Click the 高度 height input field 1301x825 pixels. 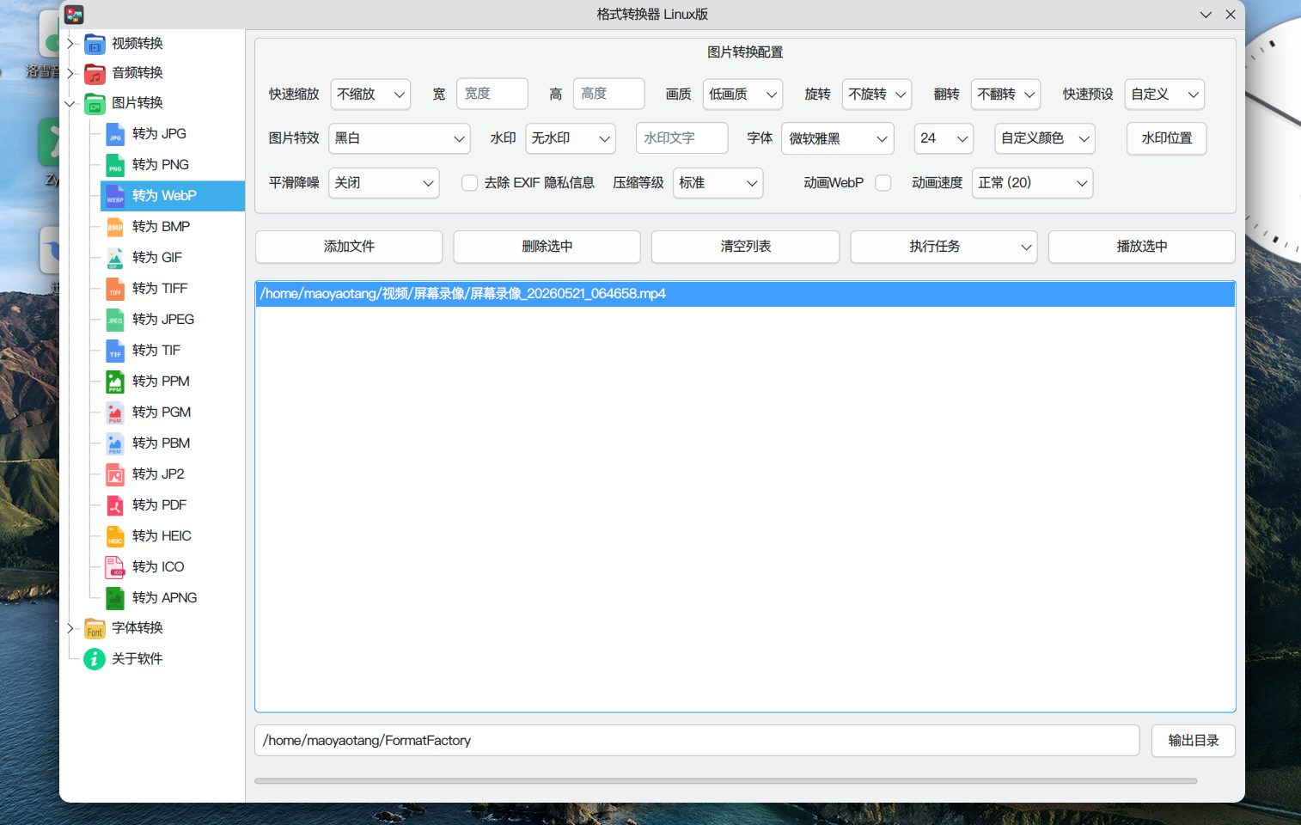[x=608, y=94]
